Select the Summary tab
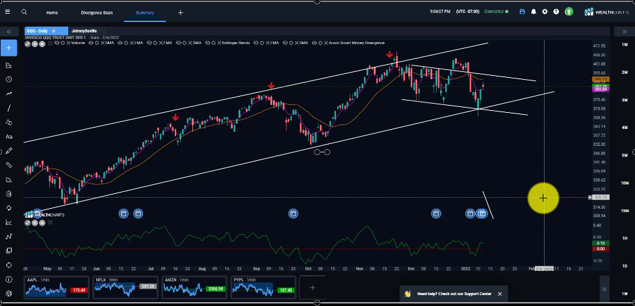This screenshot has width=635, height=306. (144, 12)
